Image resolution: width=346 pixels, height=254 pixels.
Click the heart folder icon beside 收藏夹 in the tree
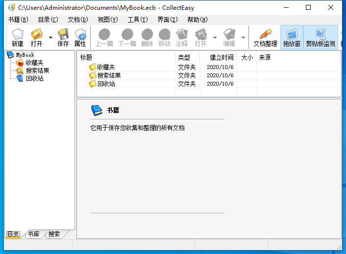coord(20,63)
